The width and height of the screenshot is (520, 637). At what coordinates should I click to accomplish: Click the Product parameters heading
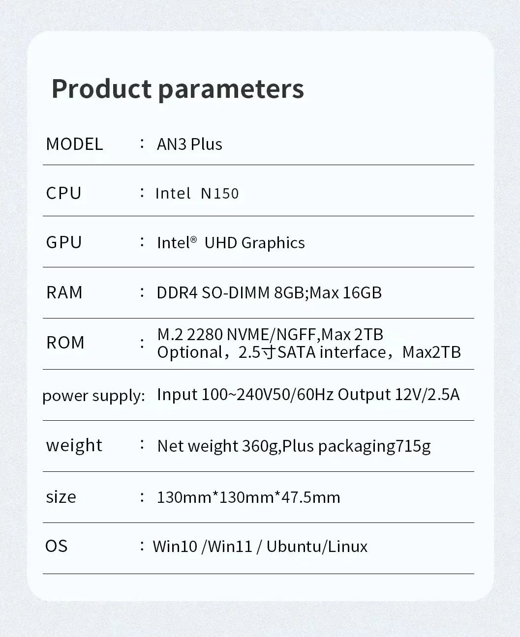click(x=178, y=89)
